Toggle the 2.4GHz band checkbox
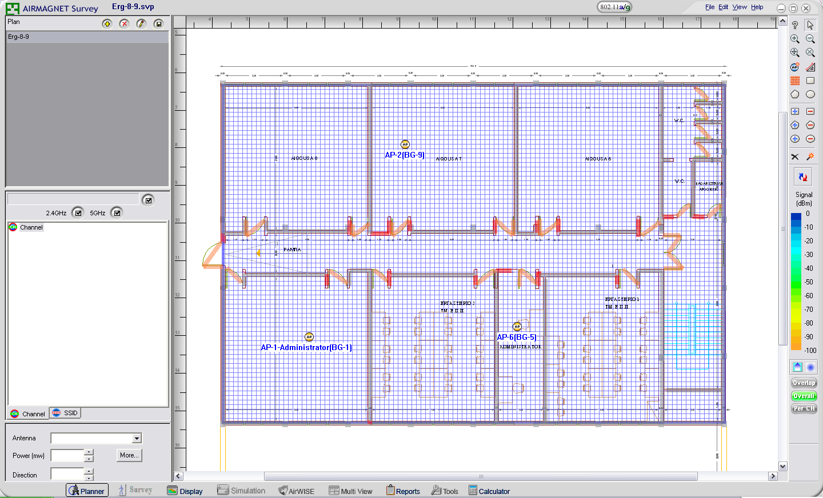 [78, 213]
